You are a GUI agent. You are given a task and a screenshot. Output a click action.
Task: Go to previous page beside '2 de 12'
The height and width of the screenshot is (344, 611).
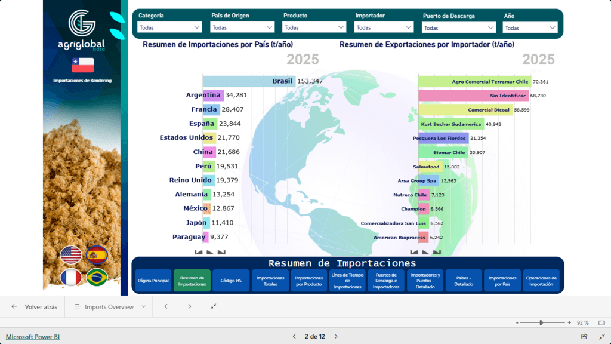tap(294, 337)
